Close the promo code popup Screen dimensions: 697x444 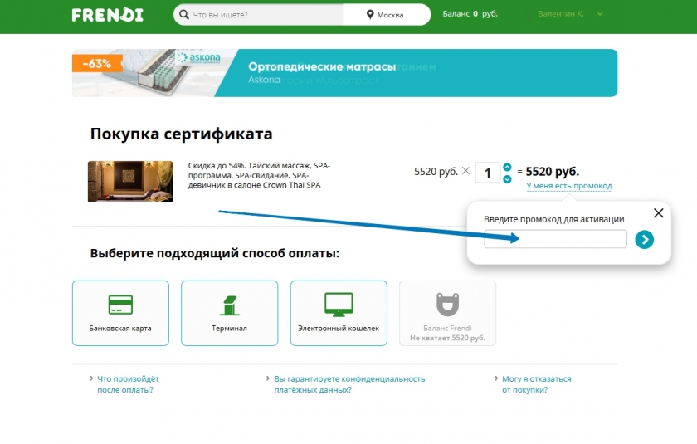point(658,213)
